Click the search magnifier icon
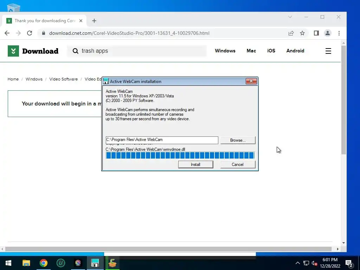The height and width of the screenshot is (270, 360). point(76,51)
